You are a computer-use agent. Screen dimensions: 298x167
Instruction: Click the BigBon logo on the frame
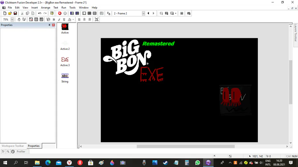click(x=127, y=57)
